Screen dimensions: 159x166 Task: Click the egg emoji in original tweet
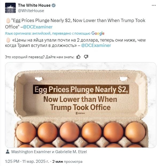tap(8, 21)
